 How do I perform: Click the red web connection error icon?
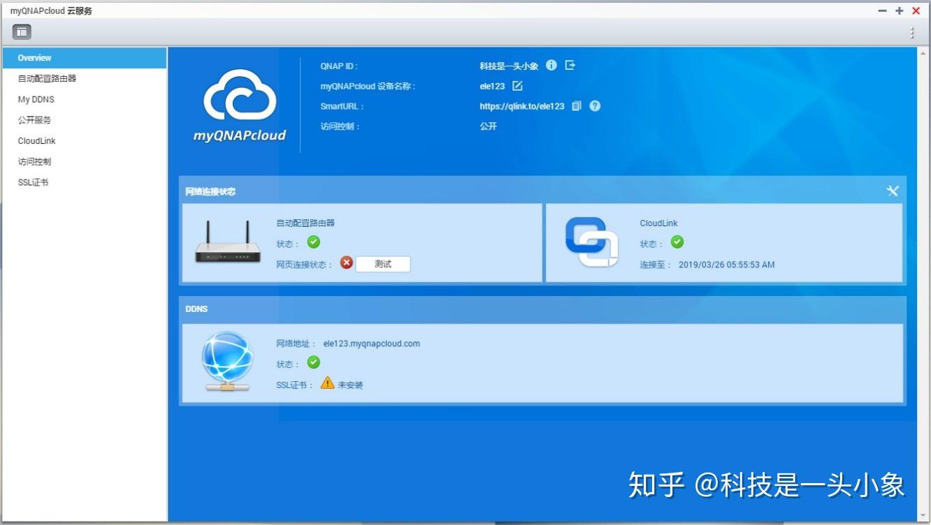[x=346, y=263]
